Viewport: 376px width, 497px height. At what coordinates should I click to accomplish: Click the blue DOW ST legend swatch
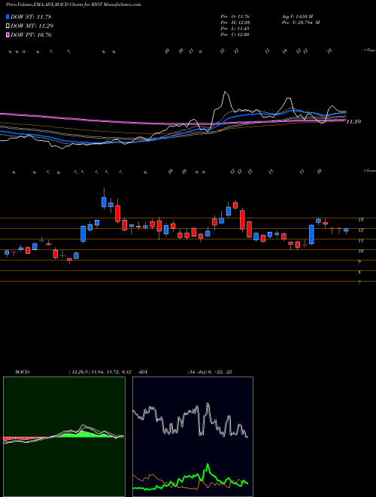pos(8,17)
